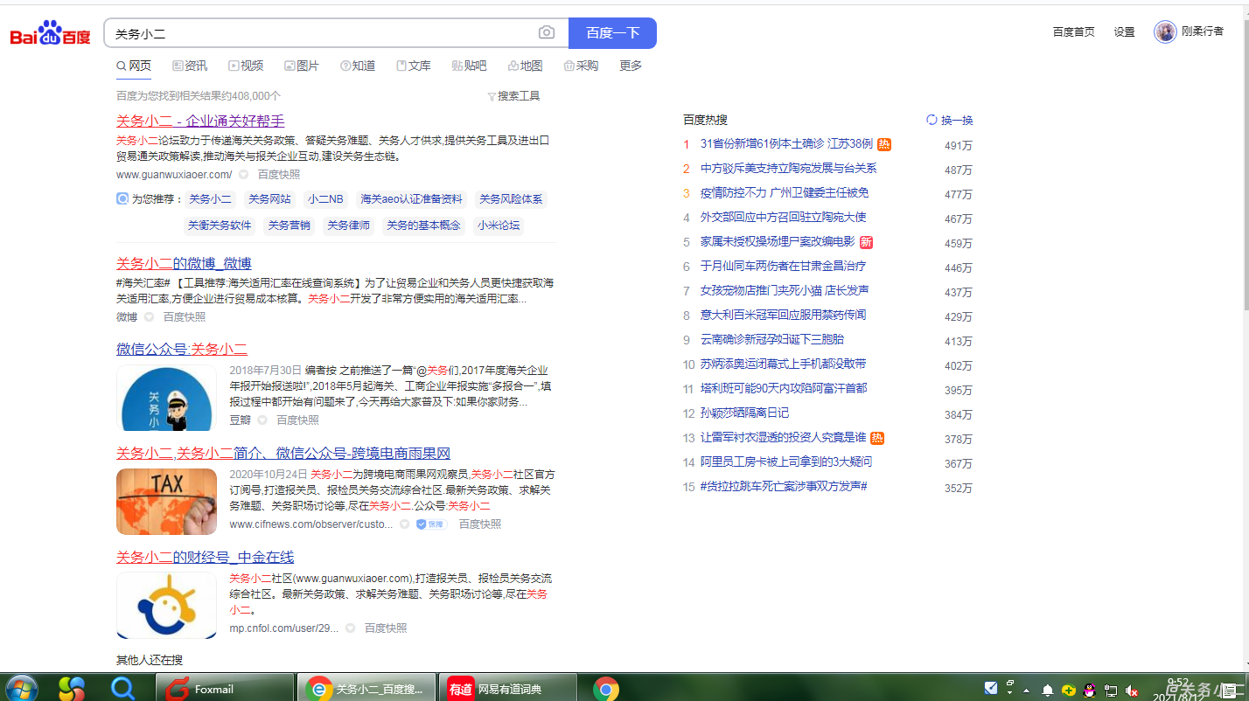Expand 搜索工具 filter options
The image size is (1249, 701).
click(x=514, y=96)
